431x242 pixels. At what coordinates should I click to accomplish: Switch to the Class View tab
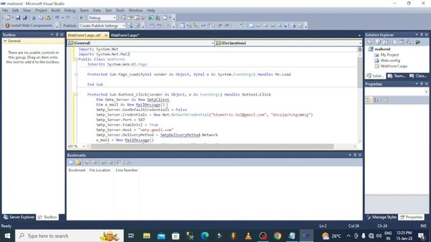pyautogui.click(x=418, y=76)
